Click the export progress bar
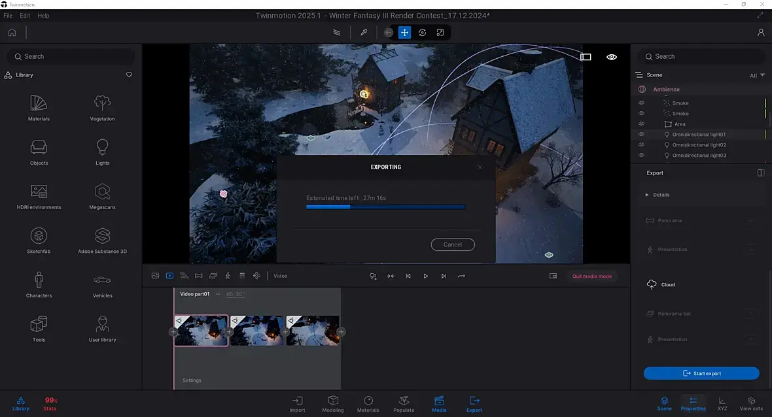 click(385, 207)
